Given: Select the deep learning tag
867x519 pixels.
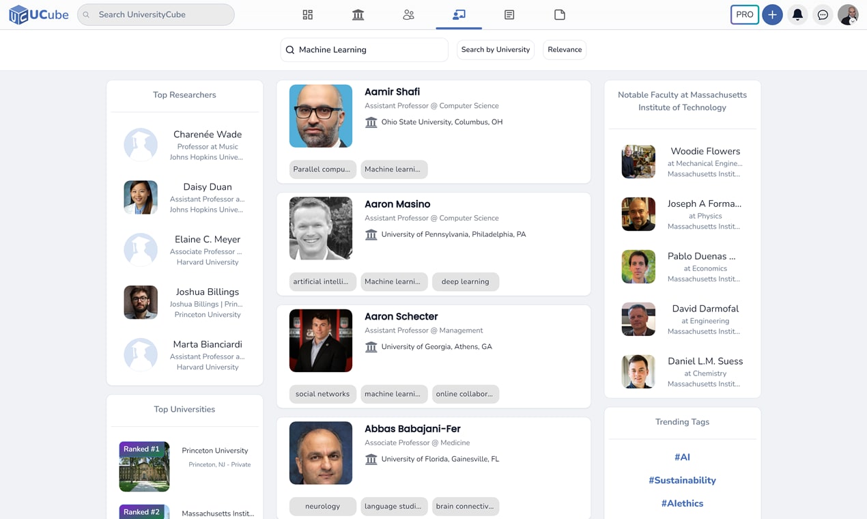Looking at the screenshot, I should tap(466, 281).
